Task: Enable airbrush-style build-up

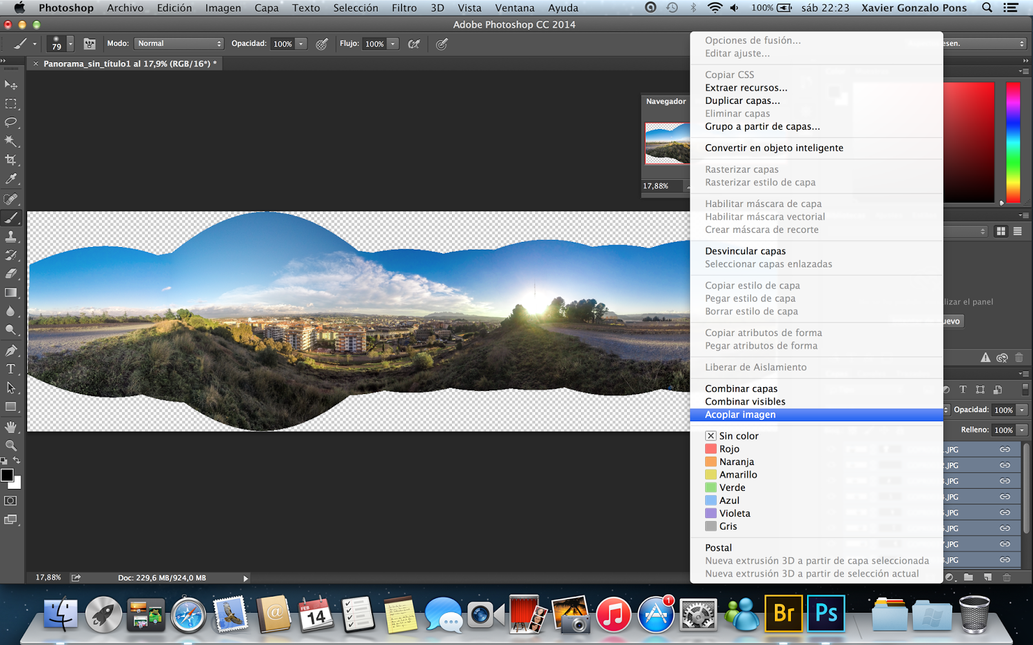Action: [x=414, y=44]
